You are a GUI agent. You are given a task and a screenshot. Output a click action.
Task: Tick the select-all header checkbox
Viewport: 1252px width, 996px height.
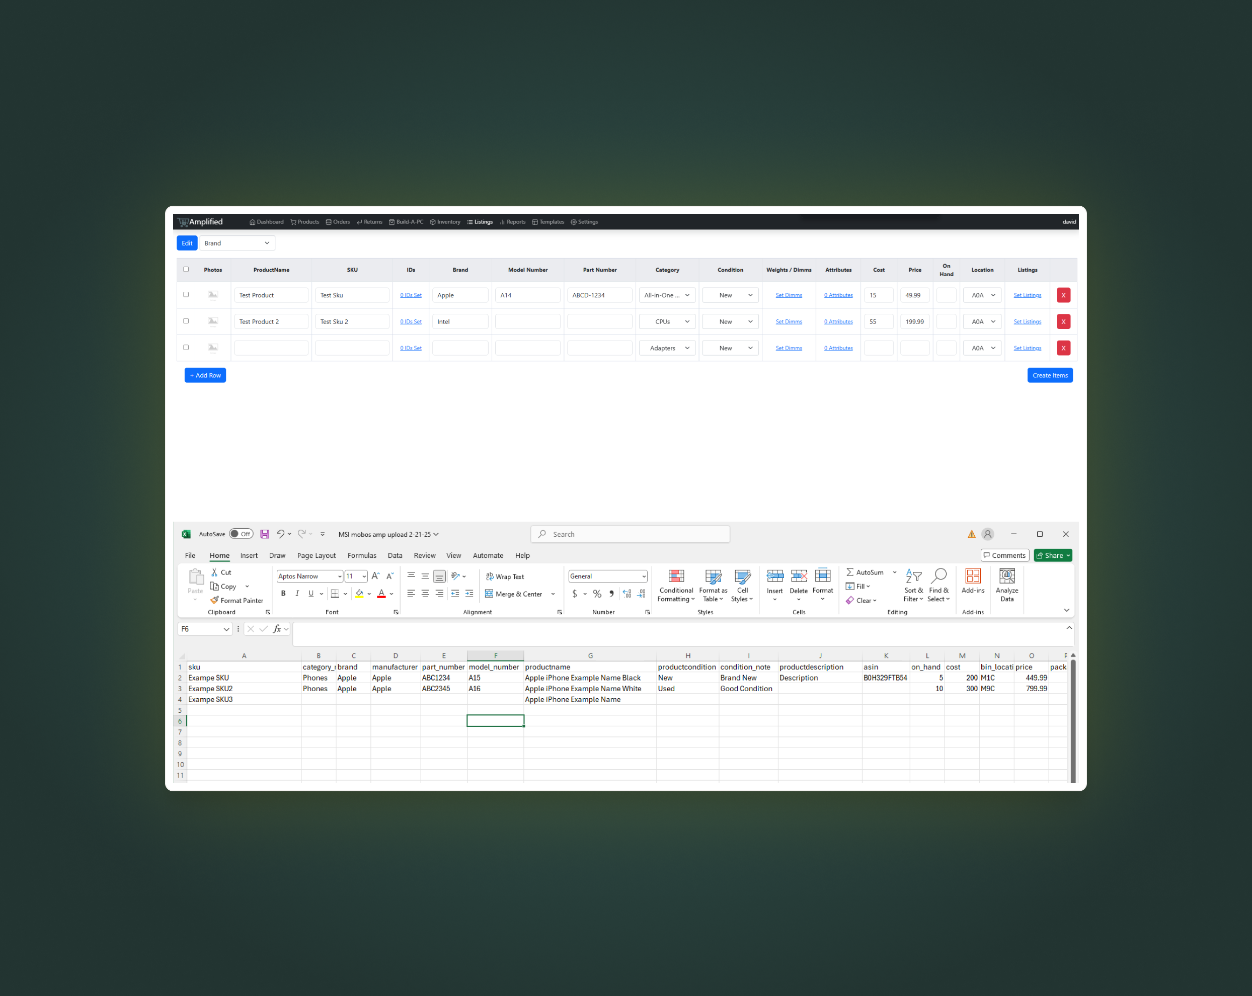tap(186, 269)
